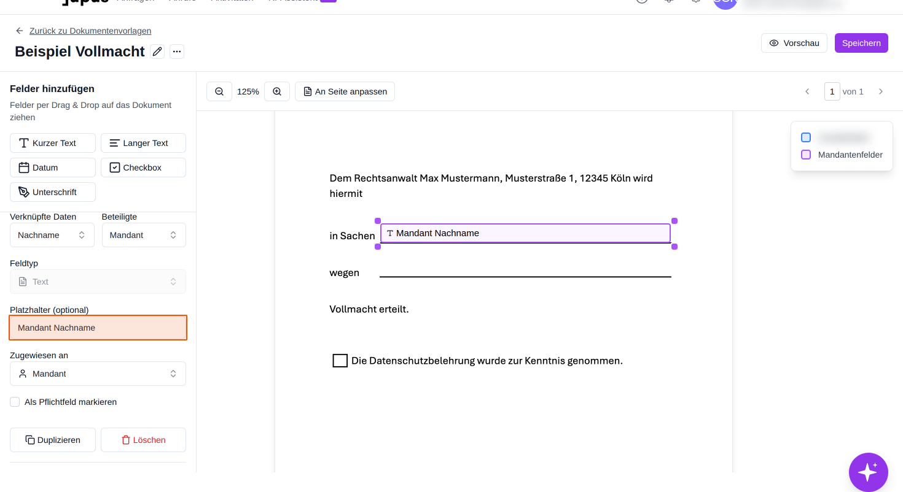Click the word wegen in the document

(345, 273)
